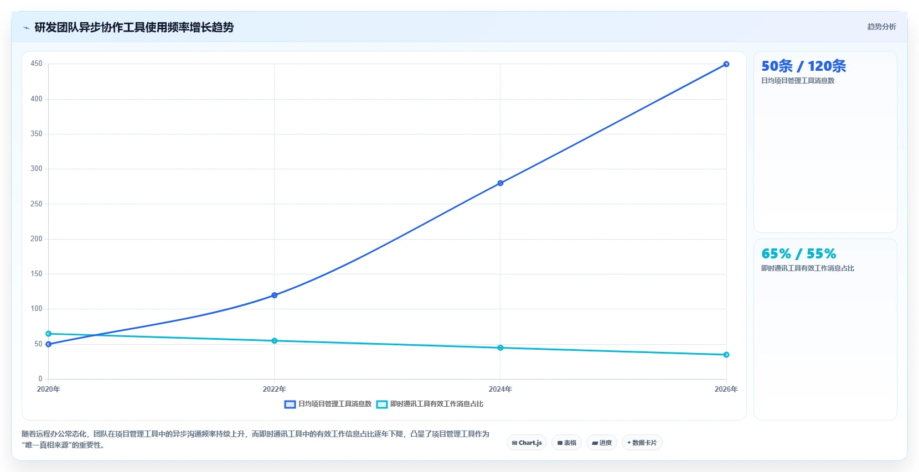Screen dimensions: 919x472
Task: Select the blue data point at 2022年
Action: [275, 295]
